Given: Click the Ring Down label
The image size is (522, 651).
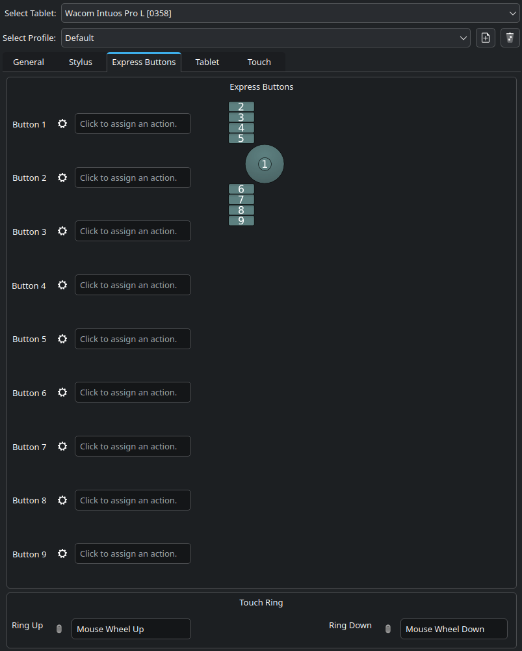Looking at the screenshot, I should coord(350,625).
